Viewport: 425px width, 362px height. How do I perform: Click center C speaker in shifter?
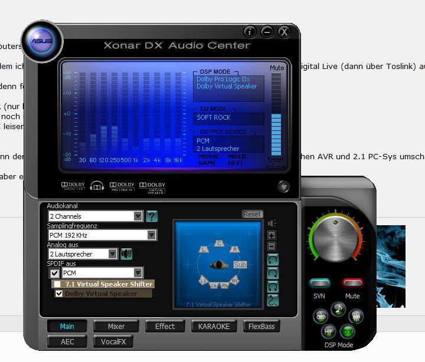[219, 243]
